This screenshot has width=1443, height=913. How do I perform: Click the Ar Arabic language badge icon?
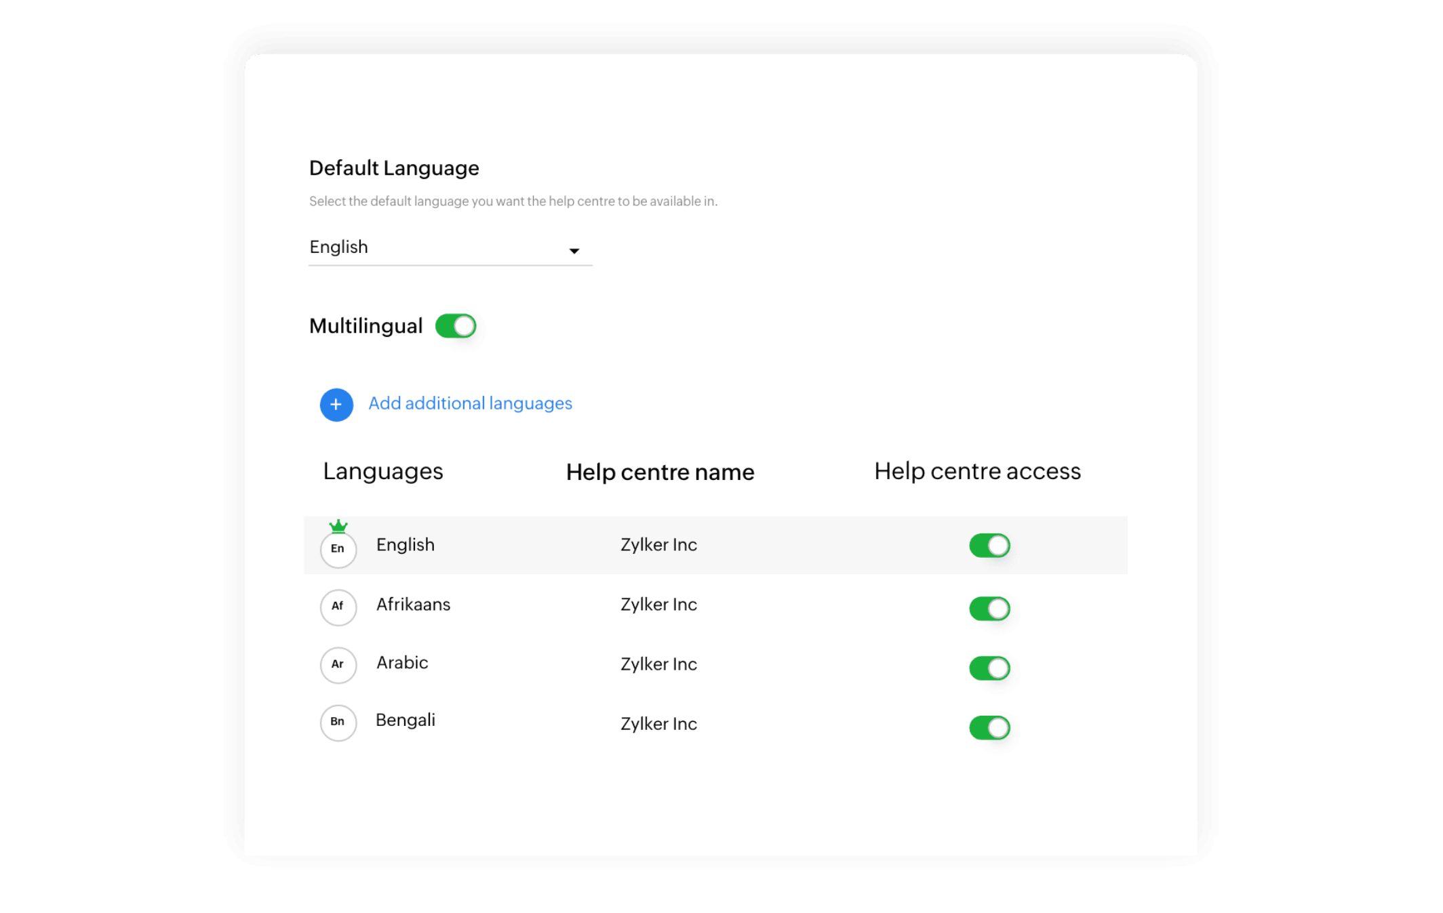pos(338,666)
